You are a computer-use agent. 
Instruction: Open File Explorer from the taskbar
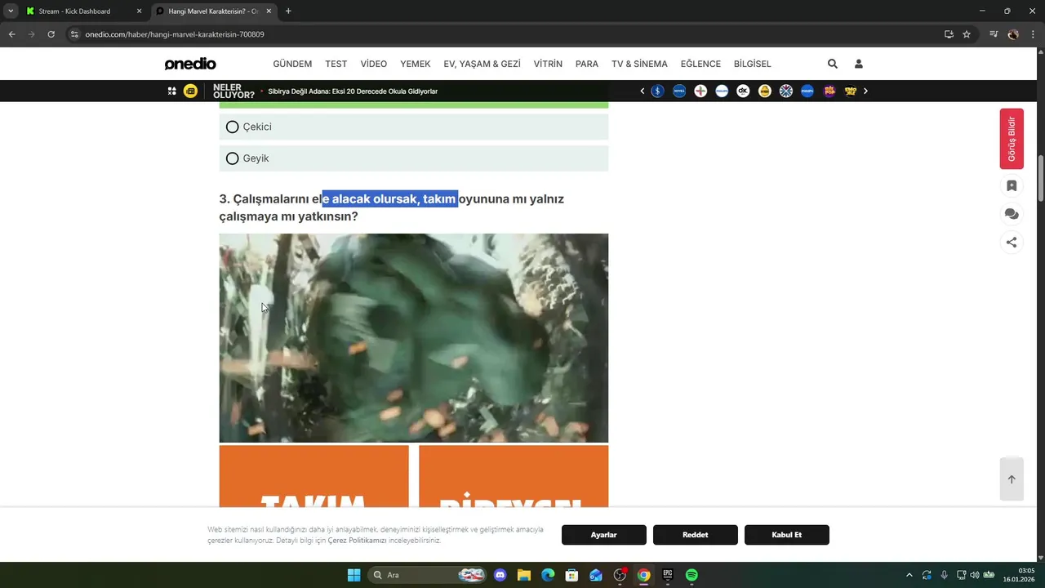point(523,575)
